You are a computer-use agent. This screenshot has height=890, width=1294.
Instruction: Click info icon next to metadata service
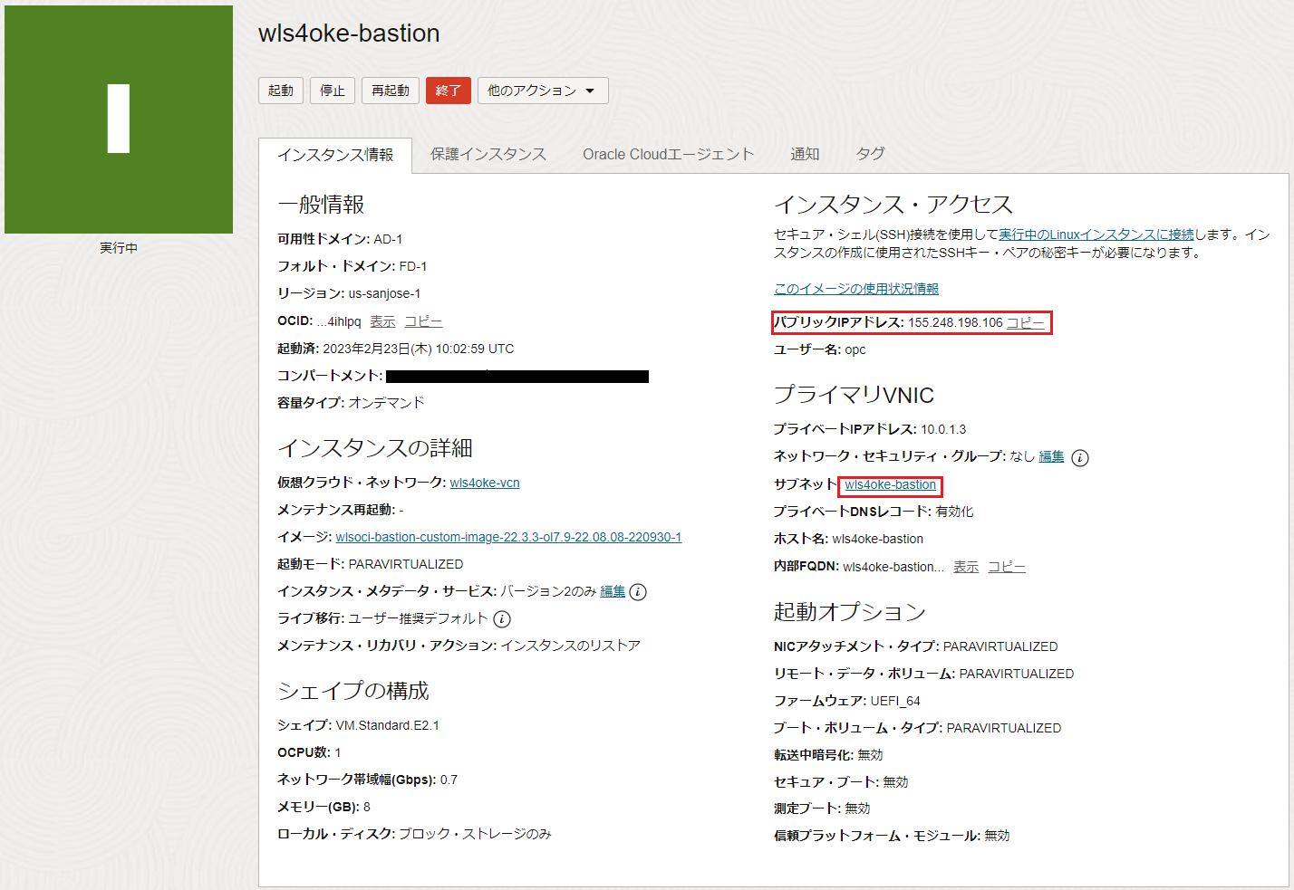(638, 592)
